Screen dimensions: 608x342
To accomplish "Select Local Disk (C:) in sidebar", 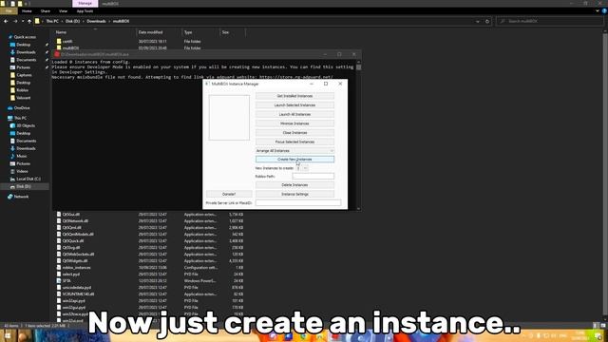I will click(x=28, y=179).
